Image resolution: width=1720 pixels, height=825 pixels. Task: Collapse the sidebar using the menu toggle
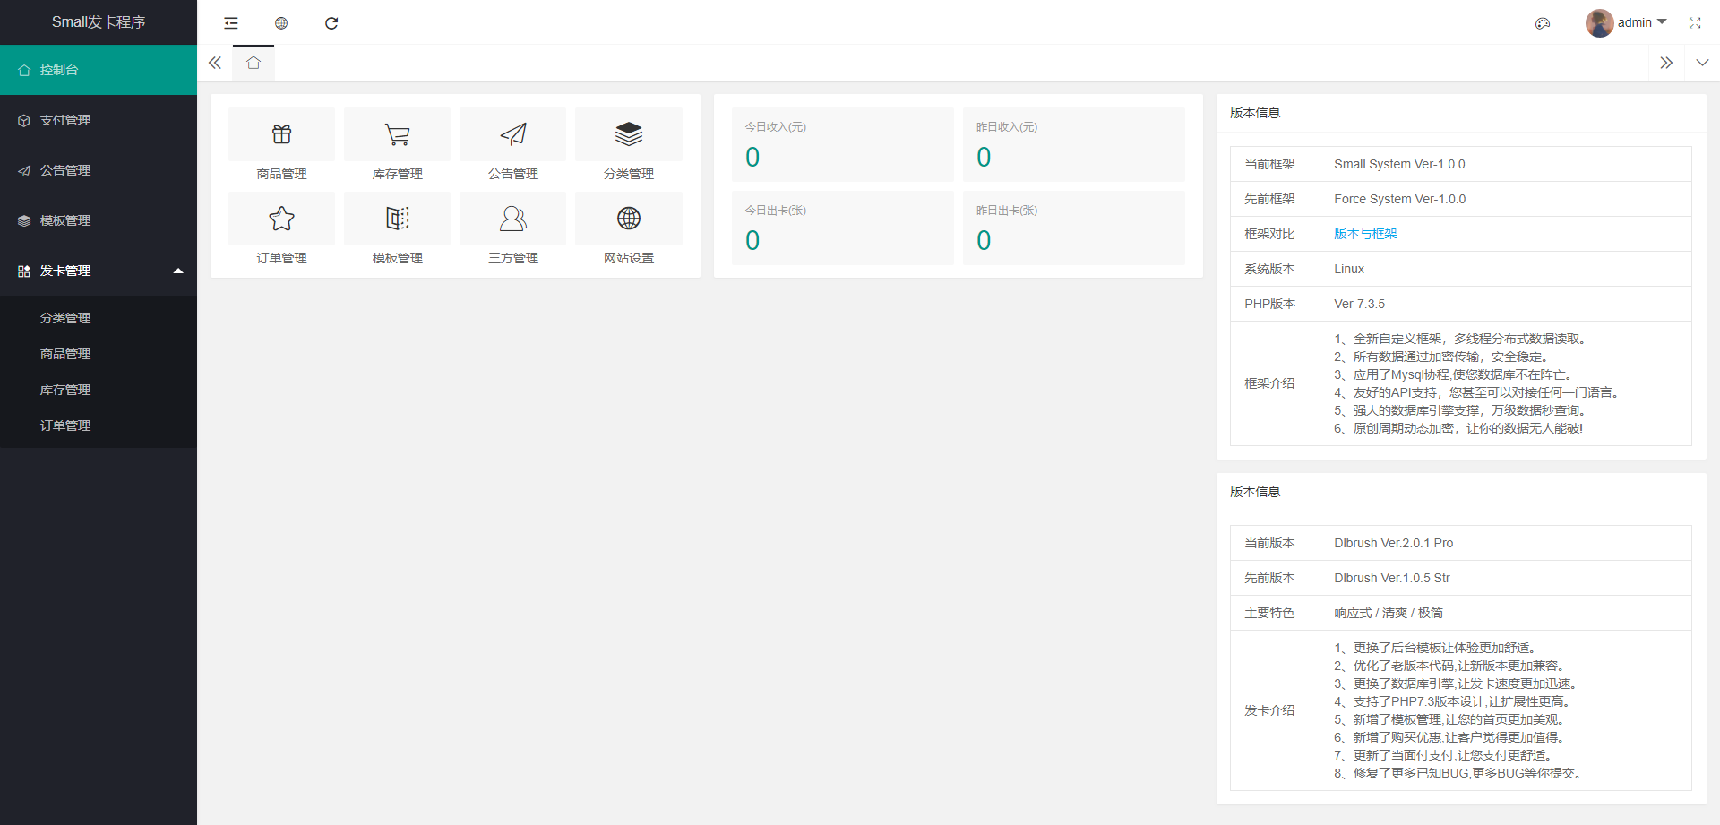(231, 23)
